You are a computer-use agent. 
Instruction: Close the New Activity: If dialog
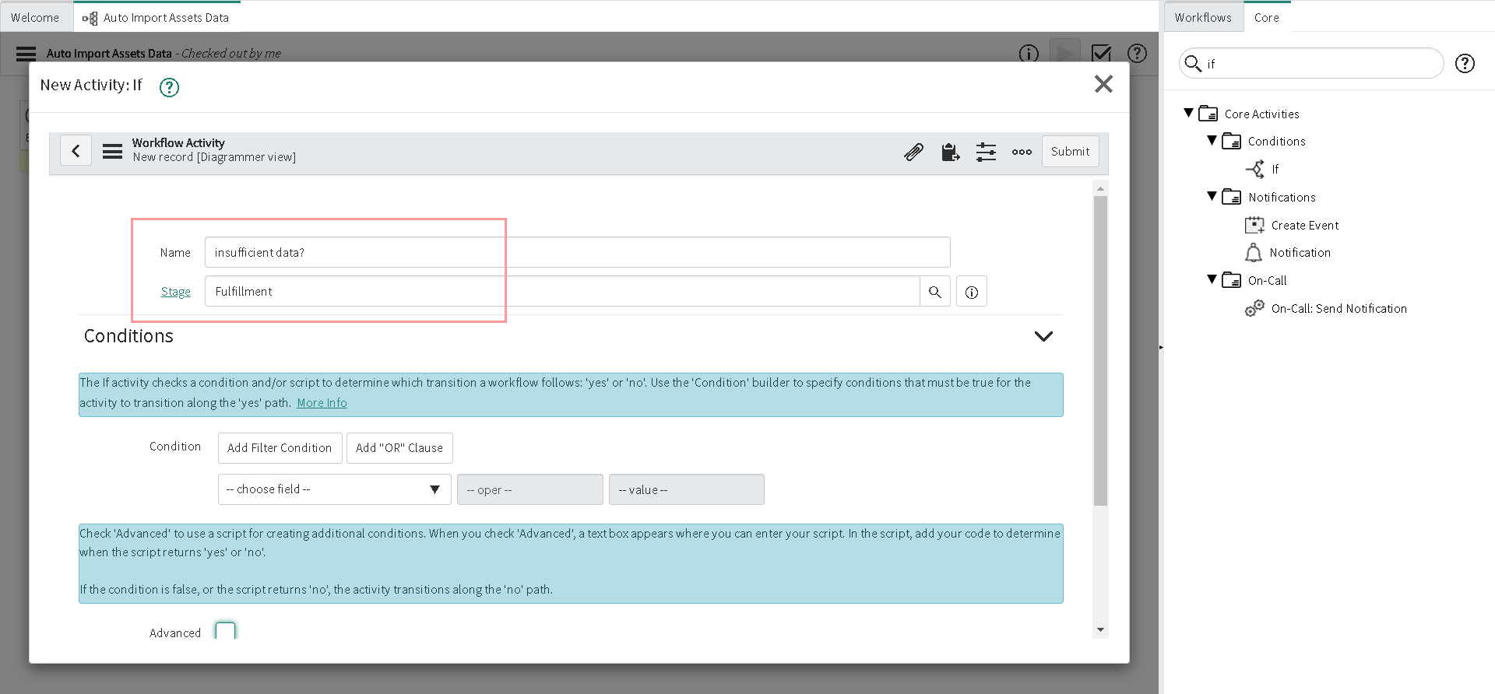(x=1103, y=84)
